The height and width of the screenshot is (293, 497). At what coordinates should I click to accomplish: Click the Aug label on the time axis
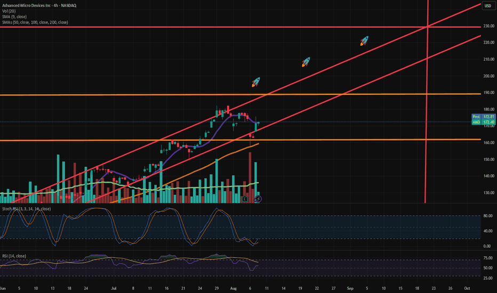click(233, 289)
